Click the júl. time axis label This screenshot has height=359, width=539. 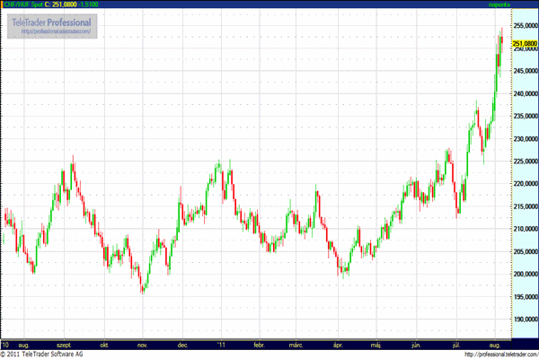coord(455,344)
